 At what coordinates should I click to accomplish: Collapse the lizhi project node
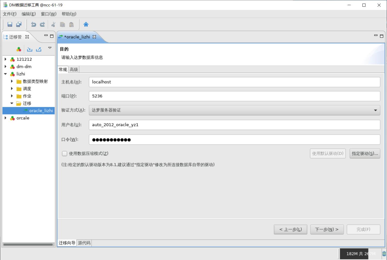[x=5, y=74]
